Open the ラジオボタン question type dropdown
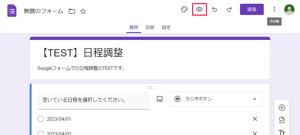 point(216,99)
